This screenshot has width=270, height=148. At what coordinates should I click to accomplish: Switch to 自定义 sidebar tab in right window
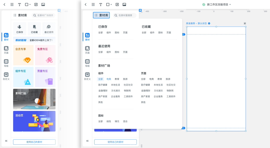coord(87,76)
